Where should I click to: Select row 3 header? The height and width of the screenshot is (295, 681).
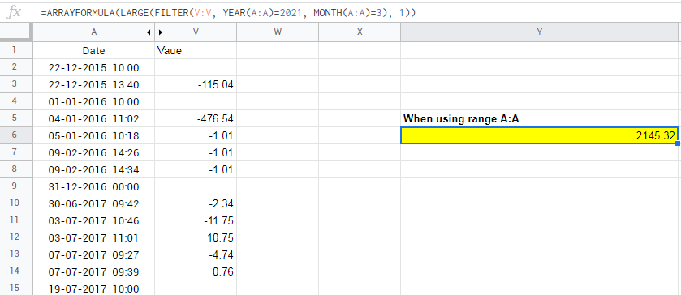tap(16, 84)
